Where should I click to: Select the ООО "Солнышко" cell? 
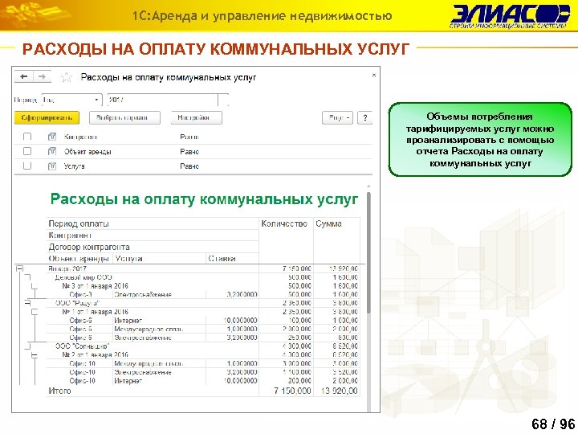click(x=83, y=346)
